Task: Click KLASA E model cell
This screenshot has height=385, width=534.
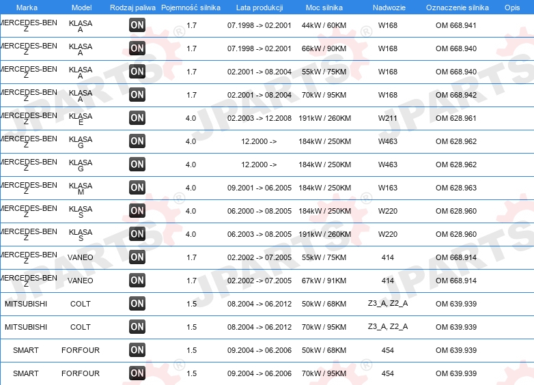Action: 81,119
